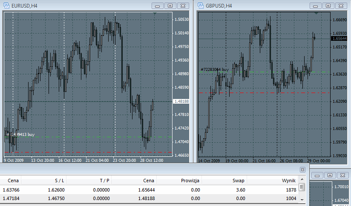
Task: Click the GBPUSD chart shift triangle marker
Action: pos(316,14)
